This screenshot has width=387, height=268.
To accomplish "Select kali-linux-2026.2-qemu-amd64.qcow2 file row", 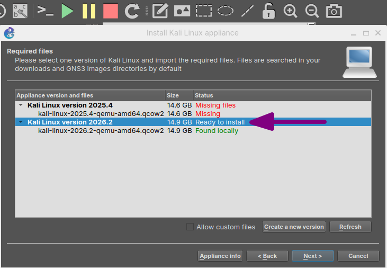I will 193,131.
